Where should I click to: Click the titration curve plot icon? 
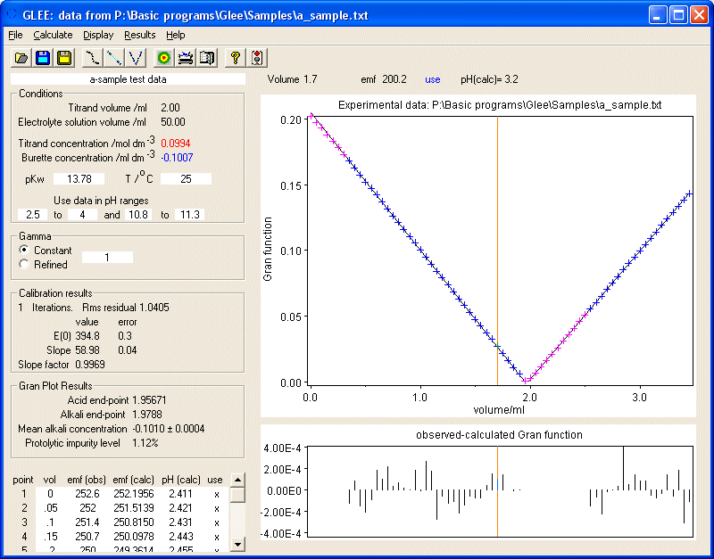(92, 58)
